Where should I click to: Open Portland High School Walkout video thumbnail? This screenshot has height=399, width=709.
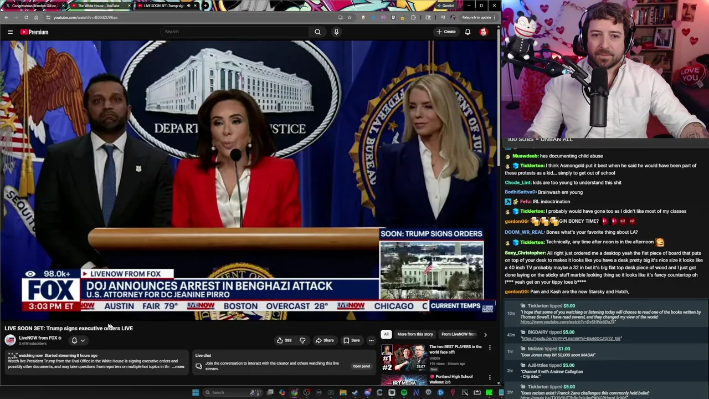pos(404,380)
